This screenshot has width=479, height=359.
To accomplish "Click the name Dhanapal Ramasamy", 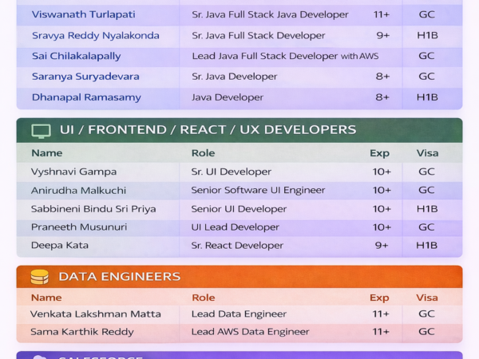I will click(x=86, y=97).
